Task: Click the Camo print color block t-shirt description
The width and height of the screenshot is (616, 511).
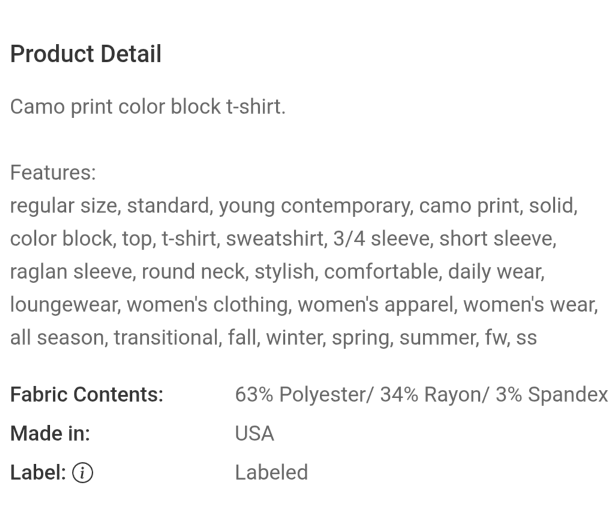Action: tap(148, 107)
